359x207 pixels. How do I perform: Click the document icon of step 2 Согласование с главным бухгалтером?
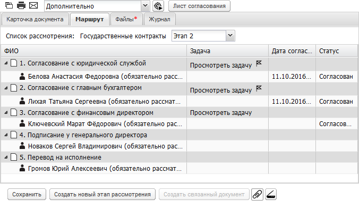click(x=14, y=88)
